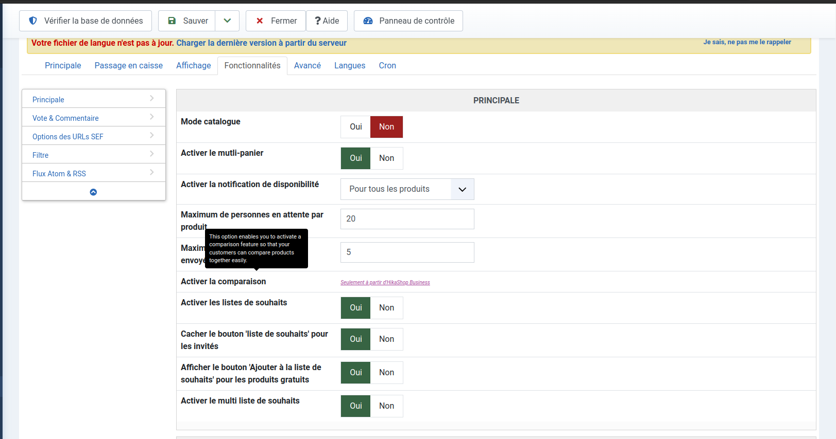Click the question mark help icon
This screenshot has width=836, height=439.
click(318, 21)
